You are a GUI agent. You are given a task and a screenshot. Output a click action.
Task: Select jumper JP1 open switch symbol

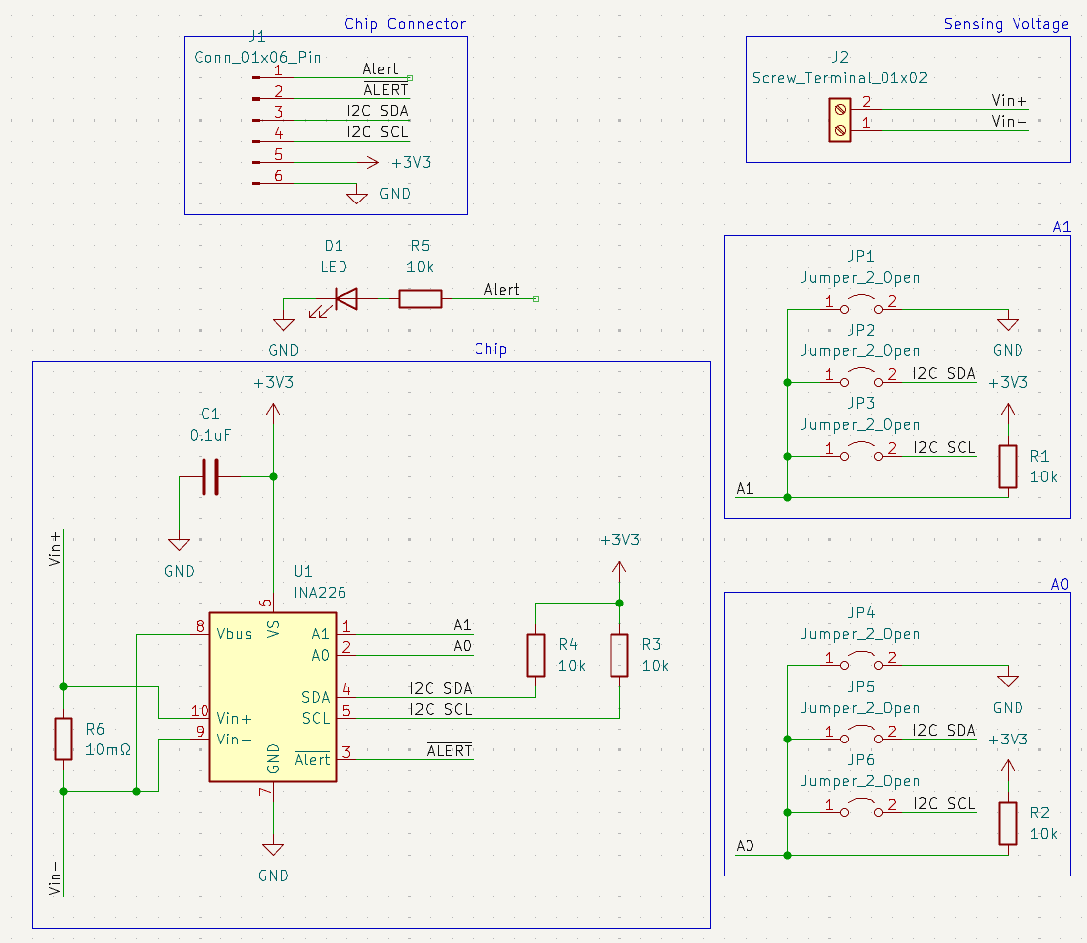(x=860, y=303)
